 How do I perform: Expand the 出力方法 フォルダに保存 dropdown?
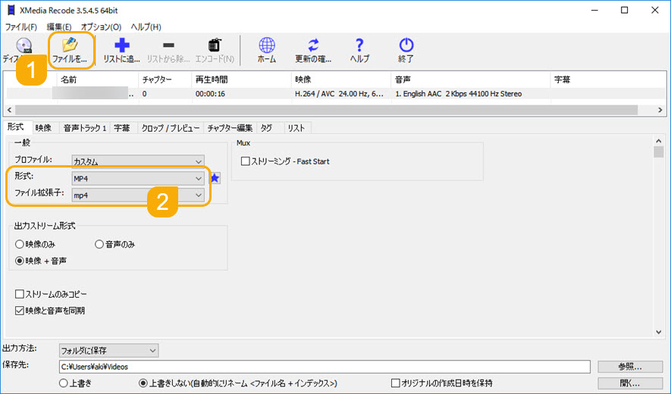[x=108, y=350]
